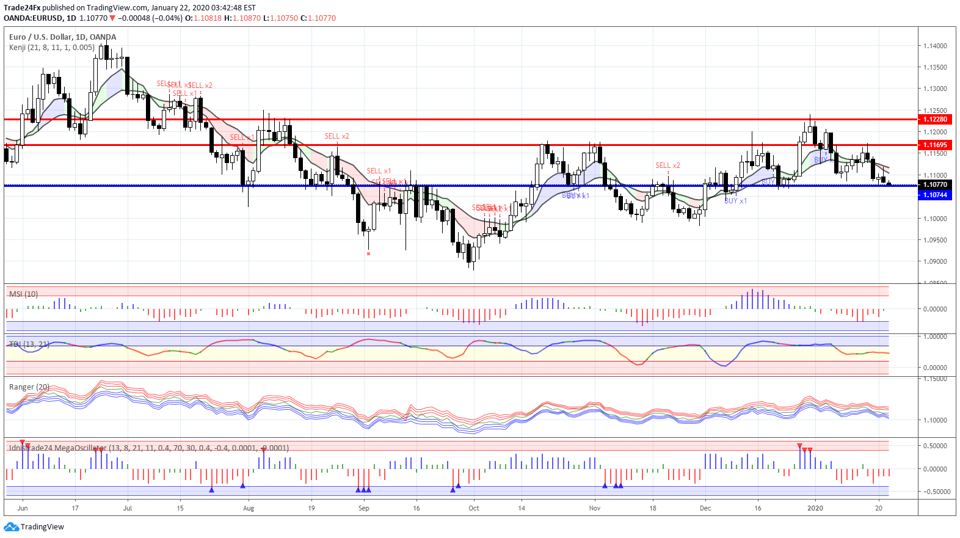Click the 14 date label on time axis
The image size is (960, 538).
(522, 508)
